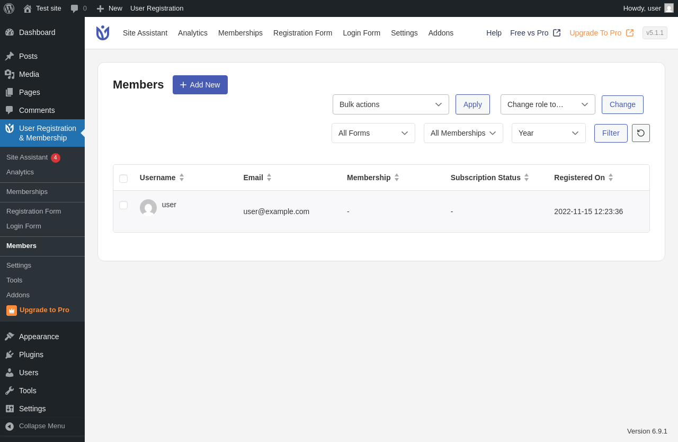Click the WordPress logo icon

[9, 8]
